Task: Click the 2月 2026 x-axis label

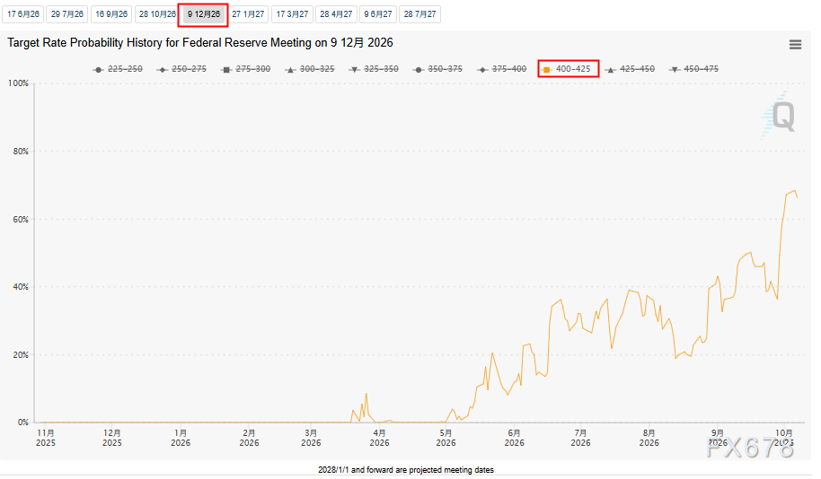Action: pos(249,438)
